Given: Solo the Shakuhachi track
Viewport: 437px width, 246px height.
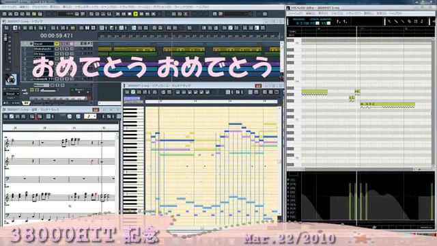Looking at the screenshot, I should (62, 49).
